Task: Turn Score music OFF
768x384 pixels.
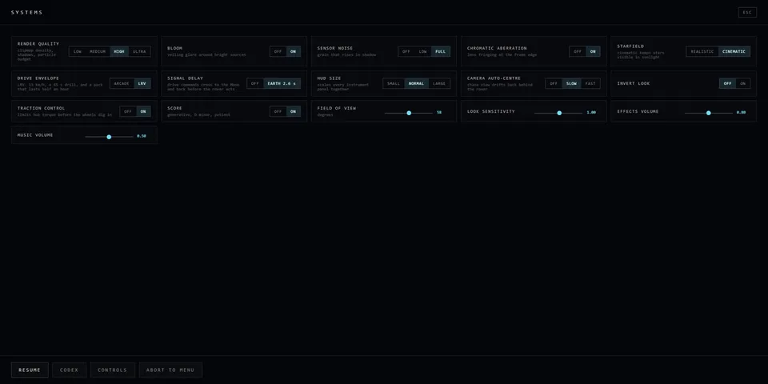Action: (278, 111)
